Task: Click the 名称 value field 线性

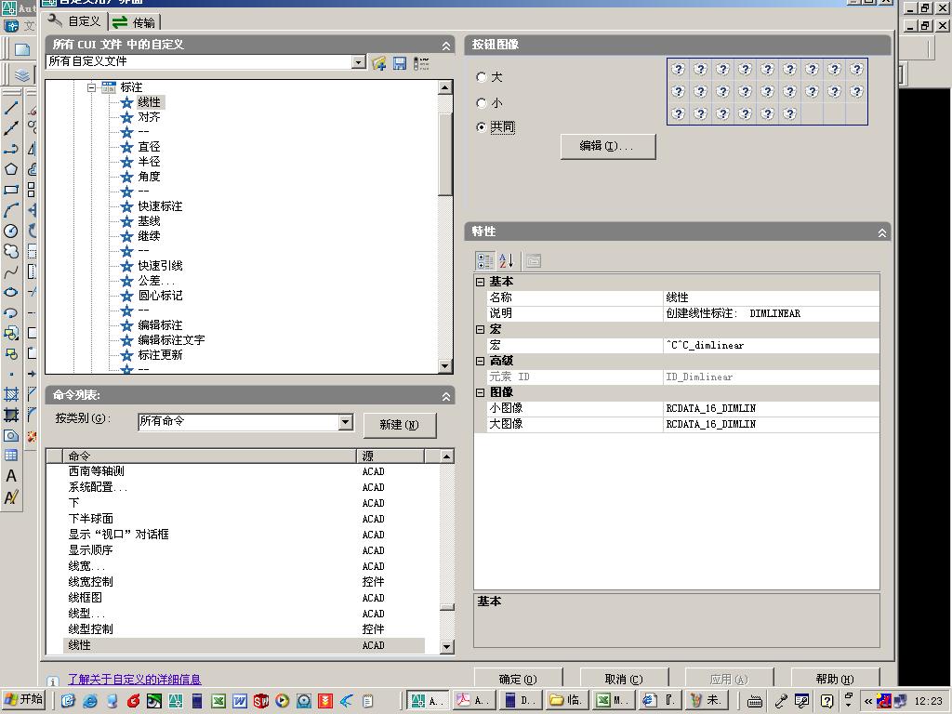Action: coord(772,297)
